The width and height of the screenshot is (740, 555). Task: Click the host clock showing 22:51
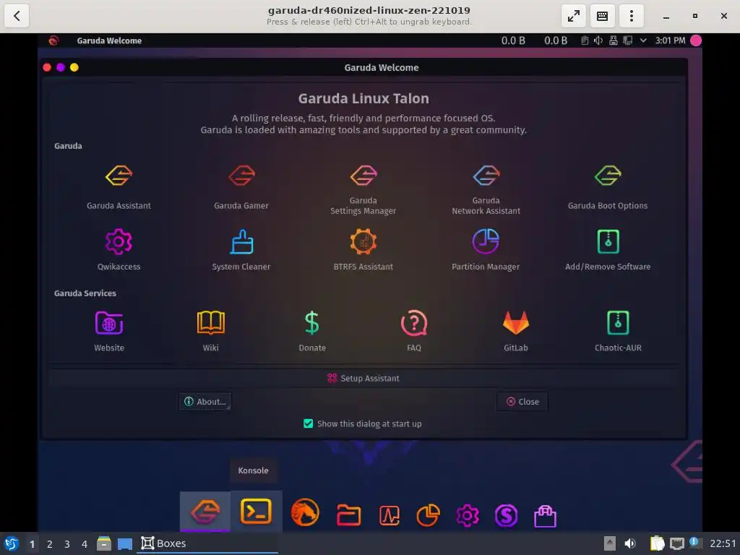click(723, 543)
